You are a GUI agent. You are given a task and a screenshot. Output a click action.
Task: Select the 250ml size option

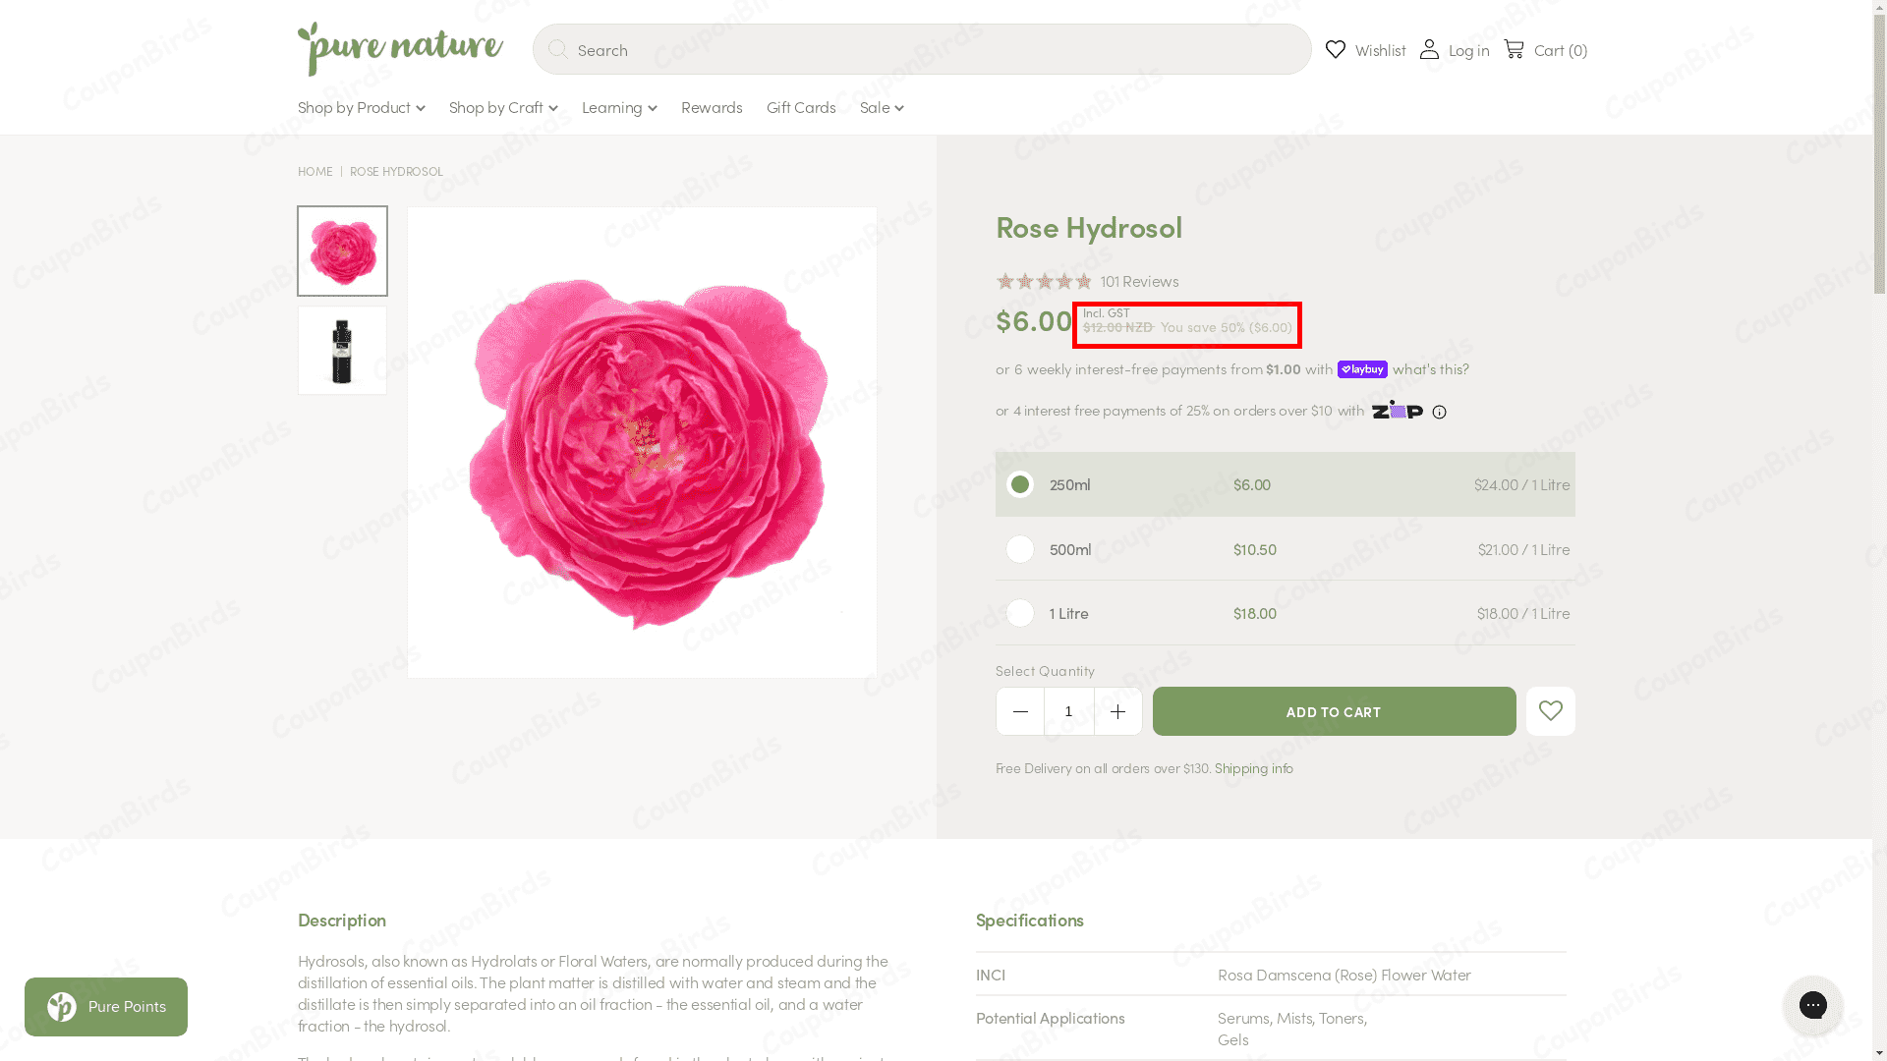tap(1019, 484)
